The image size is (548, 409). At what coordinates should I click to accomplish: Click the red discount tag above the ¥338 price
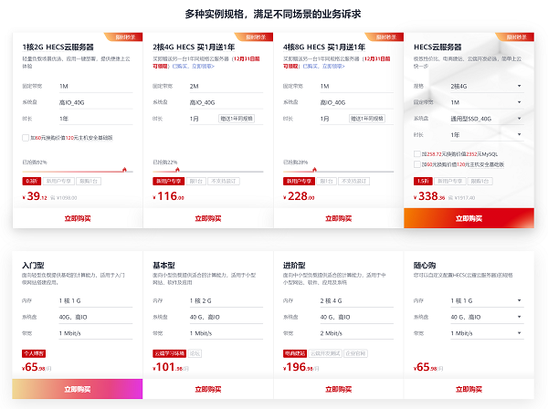click(x=423, y=181)
